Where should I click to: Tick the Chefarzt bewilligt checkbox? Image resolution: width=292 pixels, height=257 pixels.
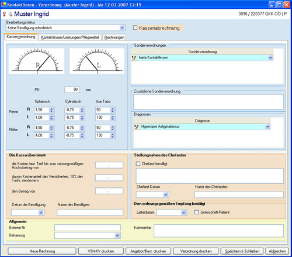coord(138,164)
